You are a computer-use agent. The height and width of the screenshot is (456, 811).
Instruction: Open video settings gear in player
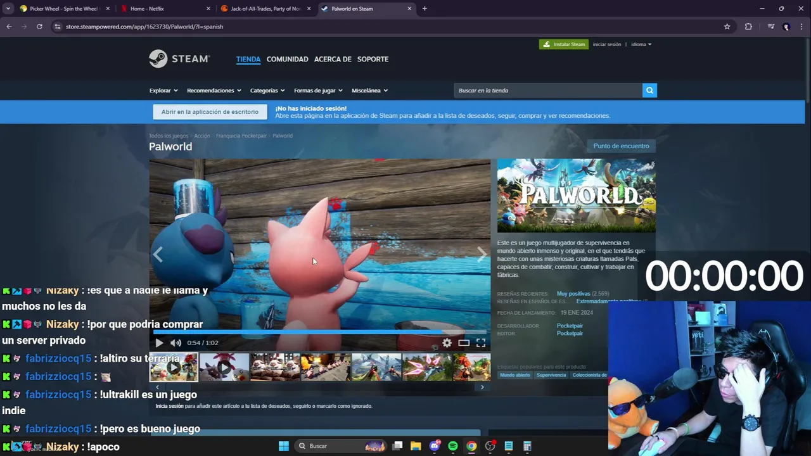(x=447, y=343)
